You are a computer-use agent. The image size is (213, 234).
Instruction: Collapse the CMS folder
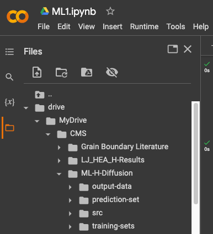click(48, 134)
